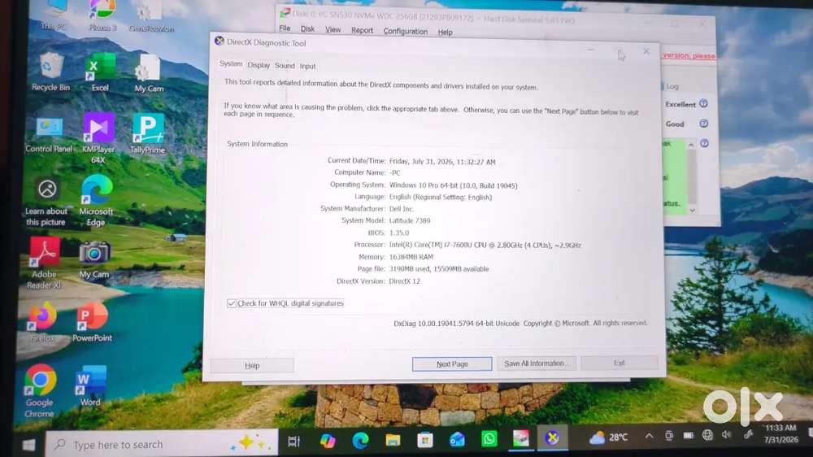Select the This PC desktop icon
This screenshot has height=457, width=813.
click(x=54, y=15)
